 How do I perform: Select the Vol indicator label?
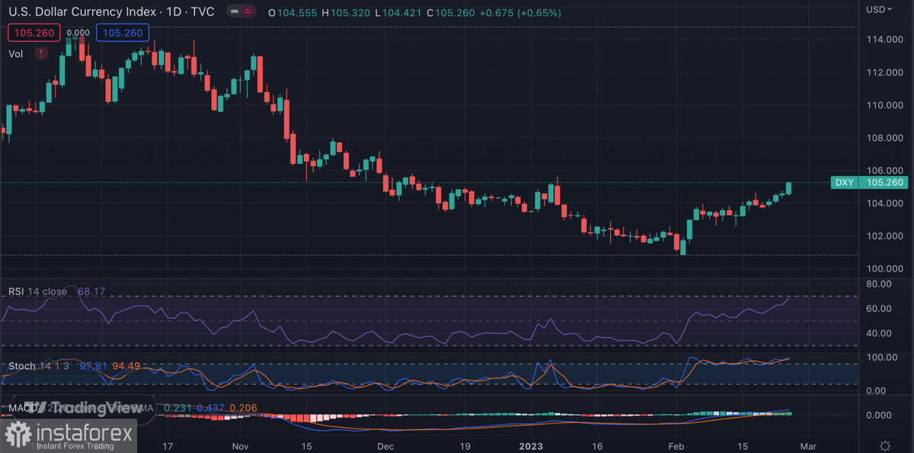15,53
